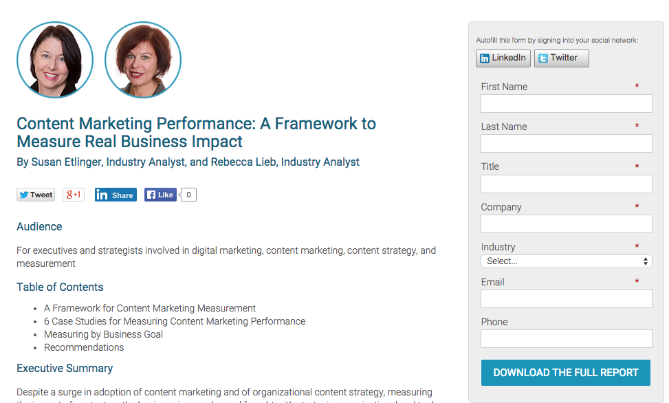Click the Facebook Like button
669x403 pixels.
click(x=160, y=195)
